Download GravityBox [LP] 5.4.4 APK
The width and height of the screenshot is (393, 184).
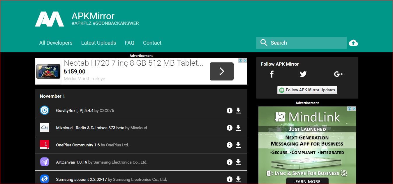pos(238,111)
